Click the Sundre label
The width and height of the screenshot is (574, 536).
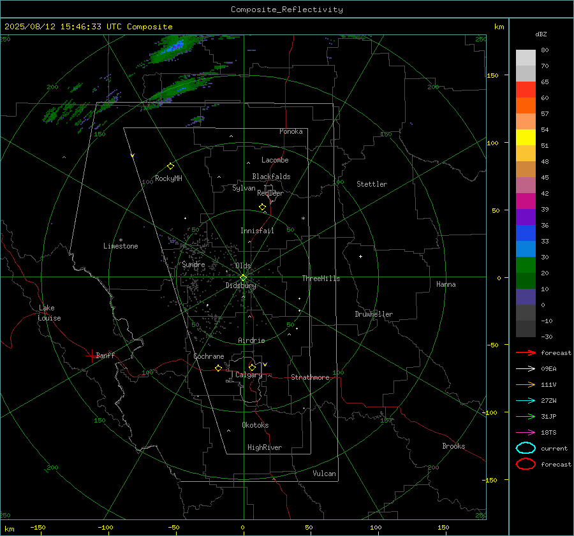click(193, 264)
